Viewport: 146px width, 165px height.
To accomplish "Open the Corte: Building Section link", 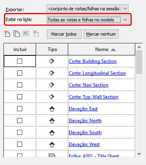I will point(93,61).
